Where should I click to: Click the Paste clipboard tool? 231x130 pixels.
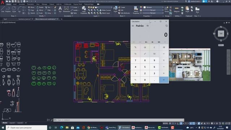187,9
